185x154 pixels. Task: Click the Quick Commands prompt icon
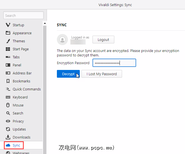pyautogui.click(x=8, y=89)
